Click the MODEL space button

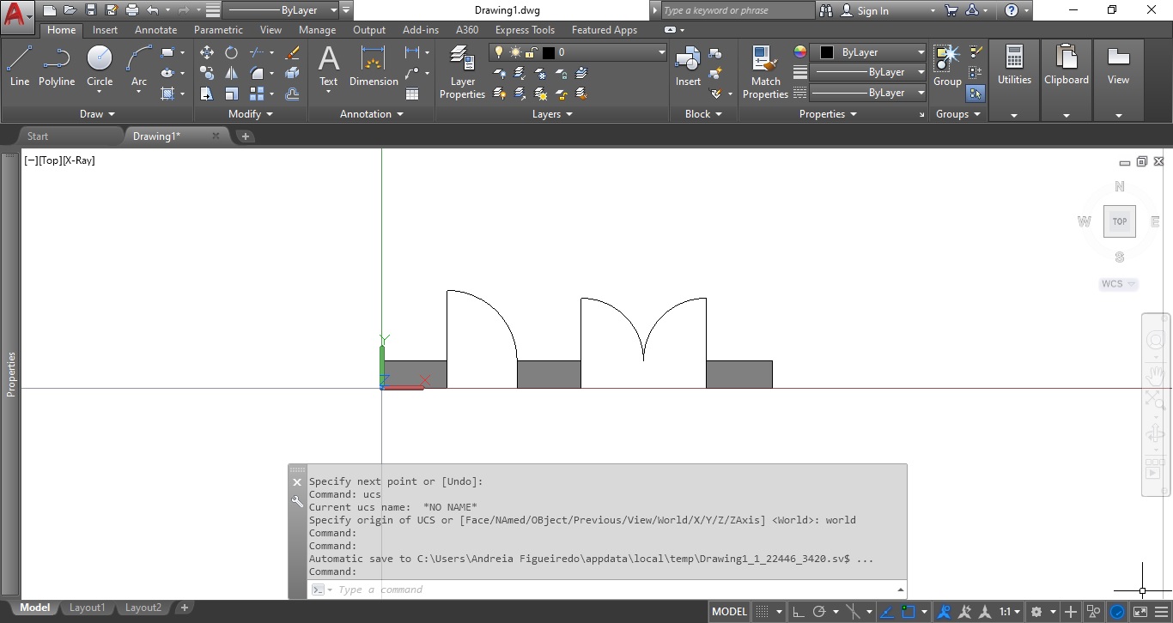[x=729, y=612]
